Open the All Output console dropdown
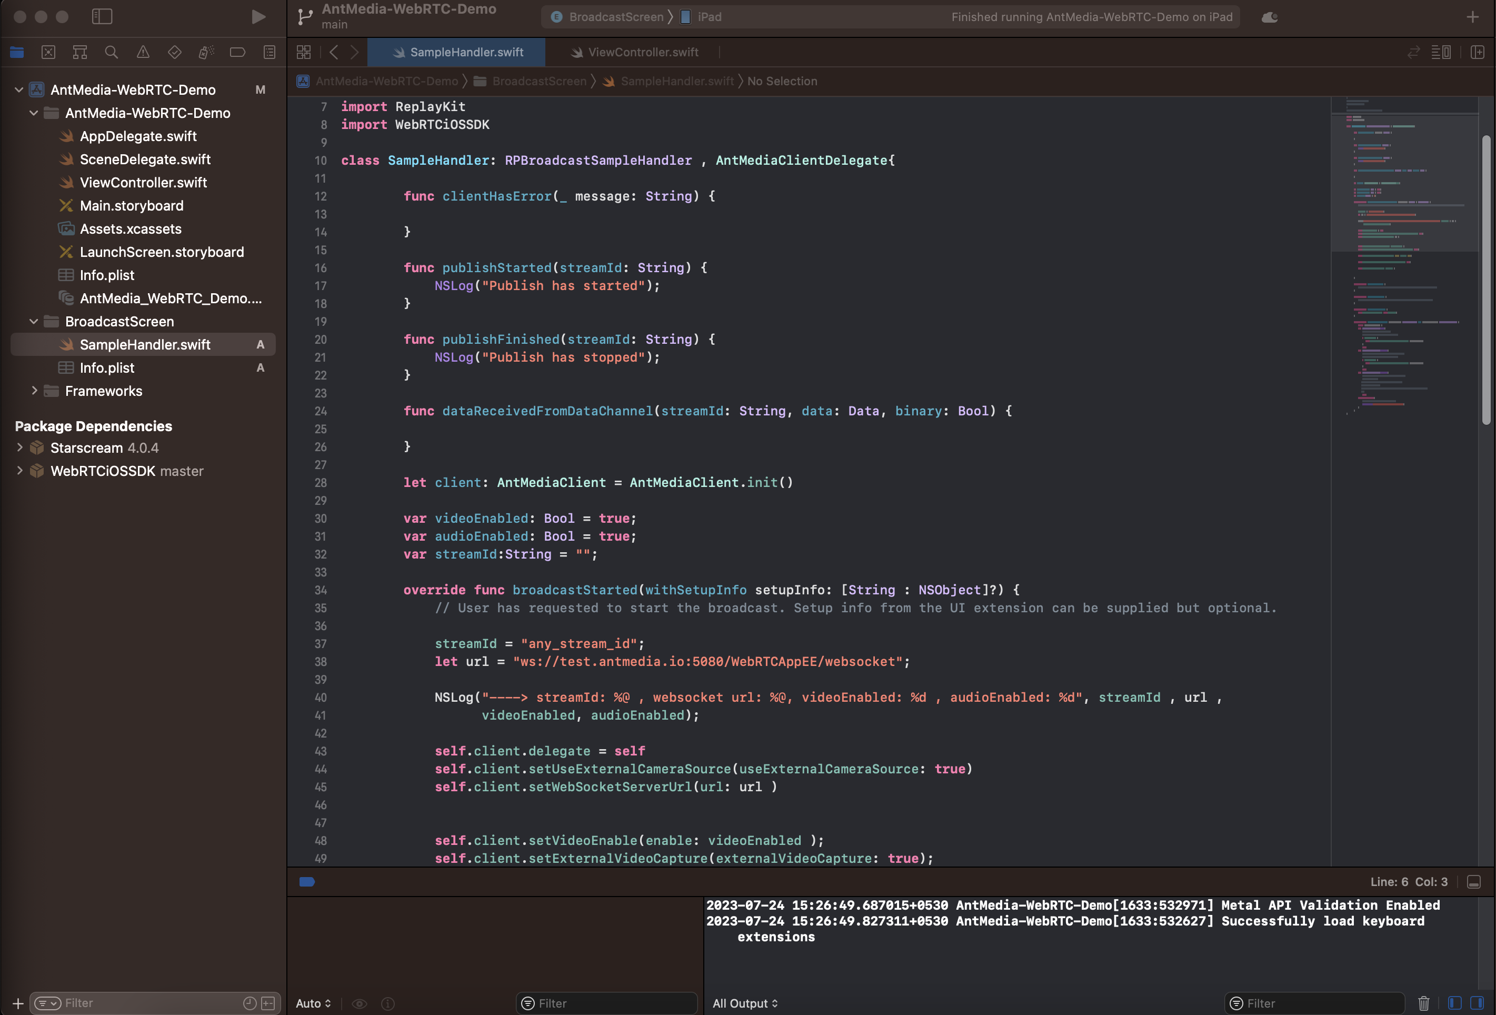 pyautogui.click(x=745, y=1003)
